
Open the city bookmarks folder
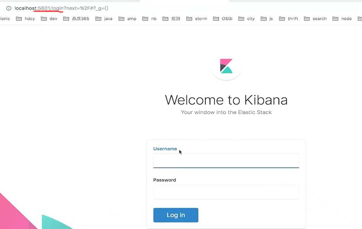(246, 19)
